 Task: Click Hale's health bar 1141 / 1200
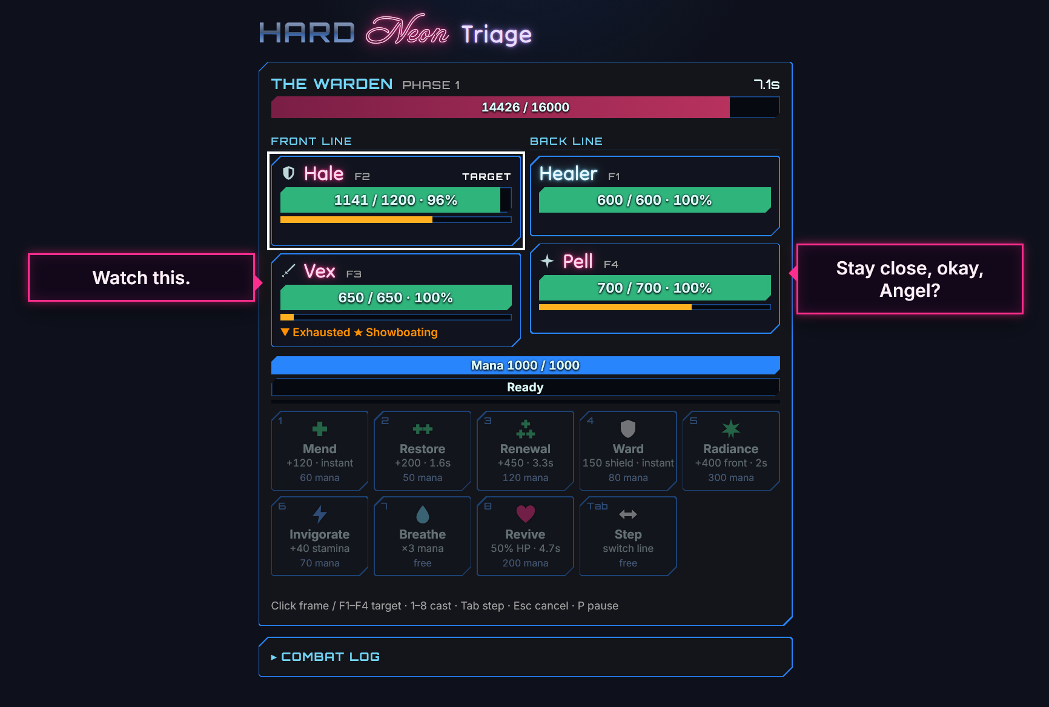(396, 200)
